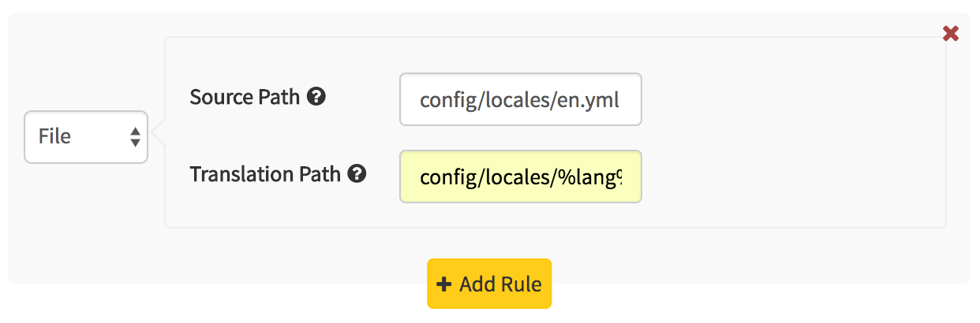Focus the yellow Translation Path input field
The height and width of the screenshot is (323, 980).
(x=521, y=176)
